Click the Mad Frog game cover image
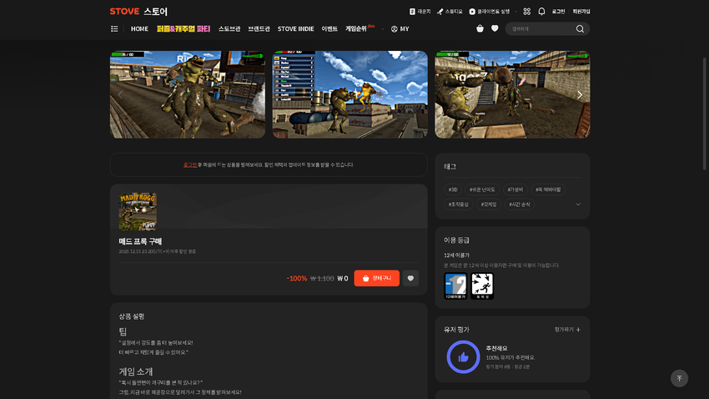This screenshot has height=399, width=709. tap(138, 212)
